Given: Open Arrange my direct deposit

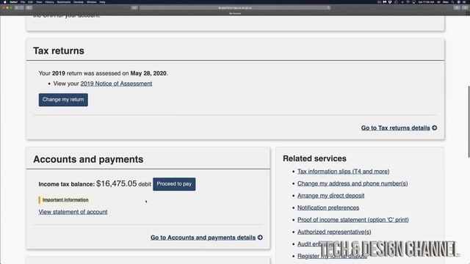Looking at the screenshot, I should [330, 196].
